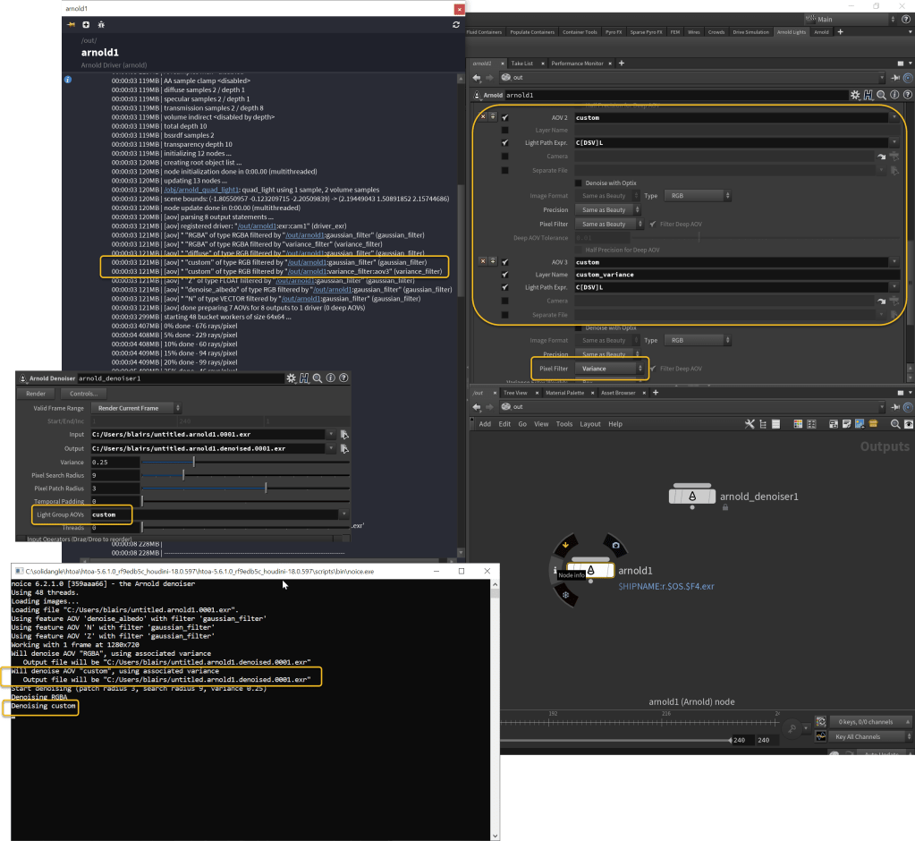Open the gear menu in Arnold Denoiser panel
This screenshot has height=841, width=915.
(292, 378)
